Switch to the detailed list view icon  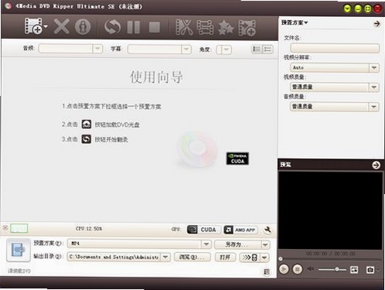pyautogui.click(x=257, y=49)
